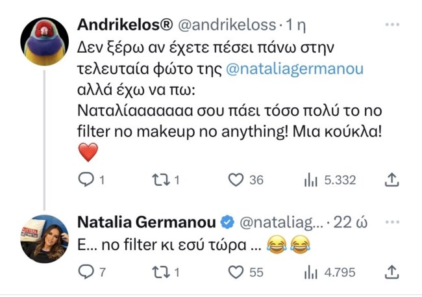View analytics showing 4.795 views
The width and height of the screenshot is (422, 297).
coord(310,271)
